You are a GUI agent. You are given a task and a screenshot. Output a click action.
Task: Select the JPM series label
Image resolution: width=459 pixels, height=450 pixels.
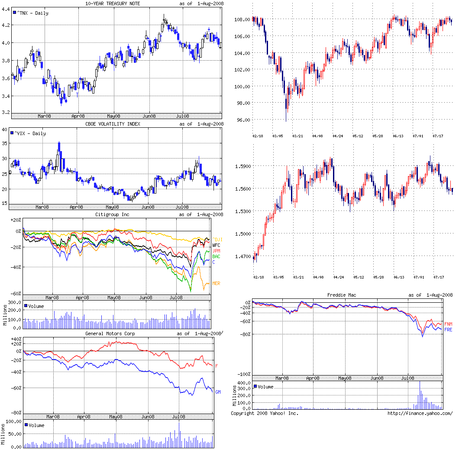pos(216,251)
